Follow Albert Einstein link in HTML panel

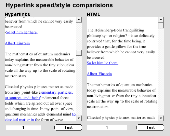(99, 74)
